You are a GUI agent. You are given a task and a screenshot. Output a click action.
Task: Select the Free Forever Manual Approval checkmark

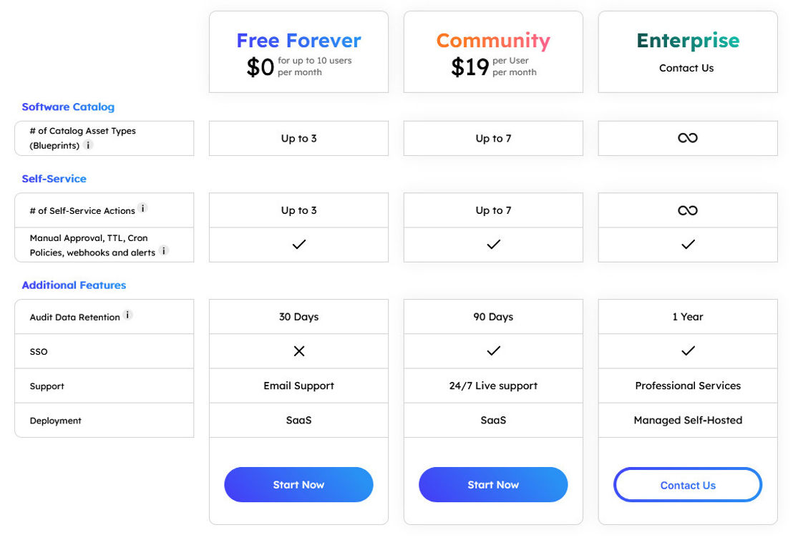[298, 244]
